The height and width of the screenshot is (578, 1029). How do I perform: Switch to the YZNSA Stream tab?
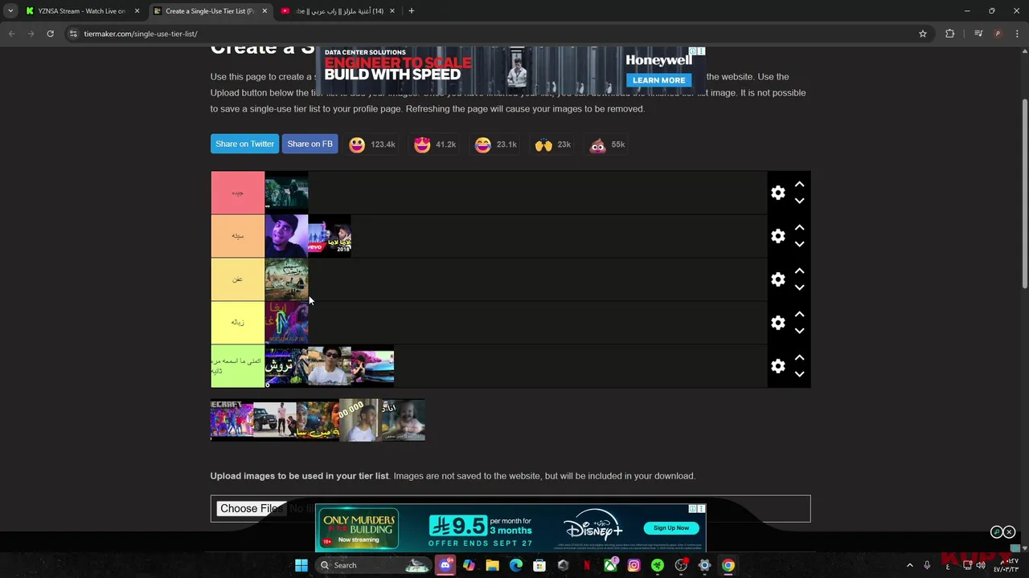(80, 11)
